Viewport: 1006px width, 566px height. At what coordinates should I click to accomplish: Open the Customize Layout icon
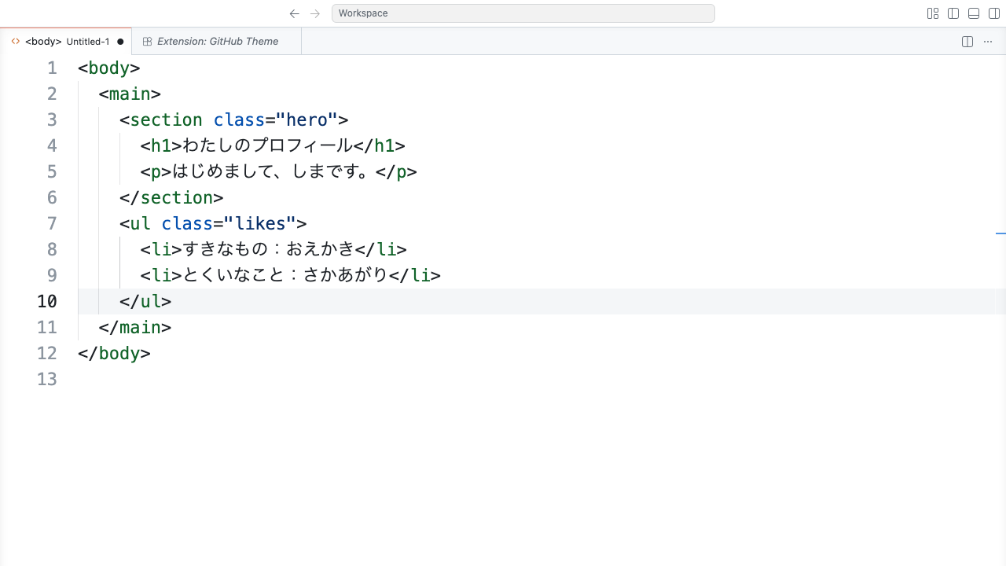[x=933, y=13]
